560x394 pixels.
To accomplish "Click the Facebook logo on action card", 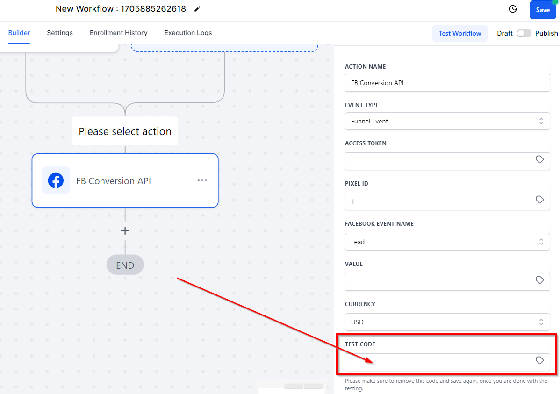I will coord(56,180).
